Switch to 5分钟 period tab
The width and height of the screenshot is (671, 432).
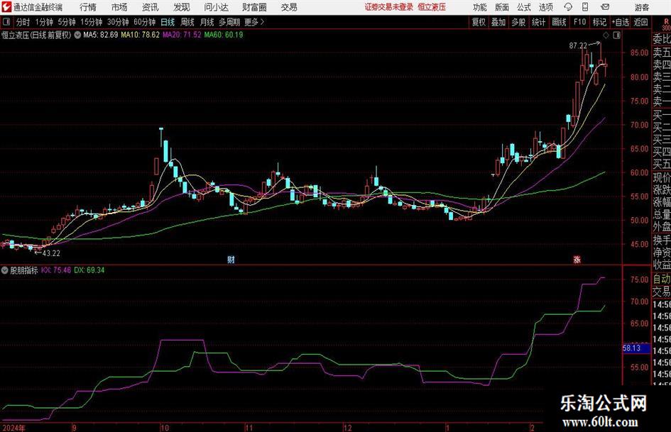coord(67,22)
